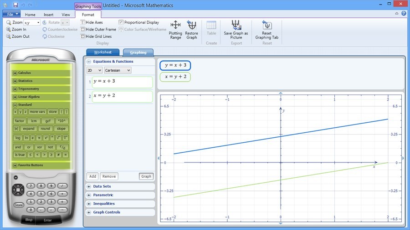
Task: Click the not-equal sign key
Action: click(x=59, y=155)
